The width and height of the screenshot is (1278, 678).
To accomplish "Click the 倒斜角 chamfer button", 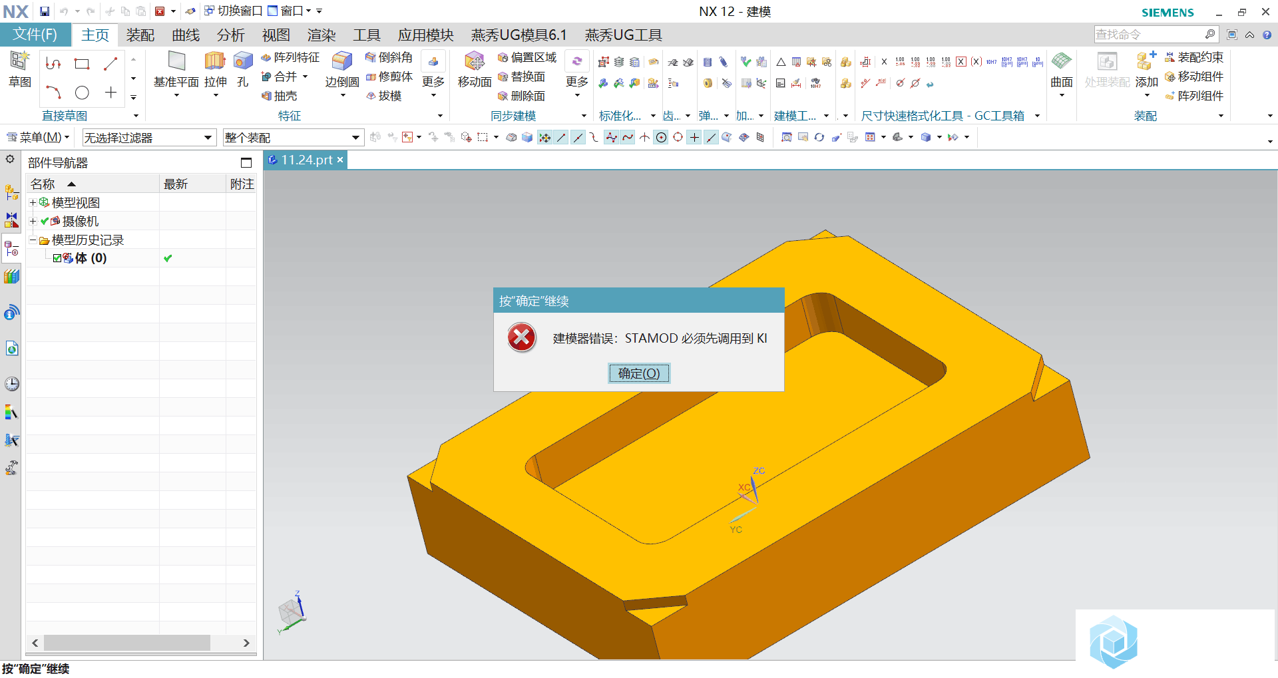I will click(x=389, y=58).
